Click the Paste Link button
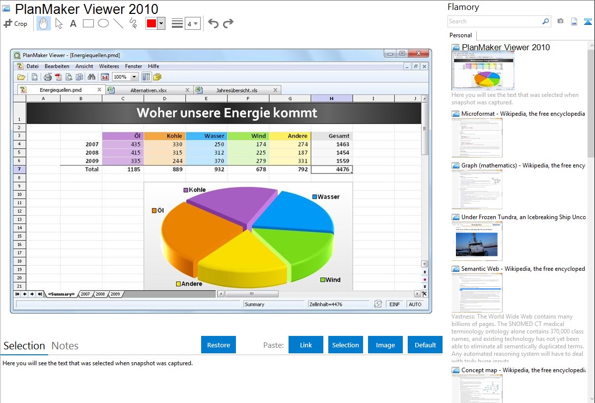 point(306,345)
